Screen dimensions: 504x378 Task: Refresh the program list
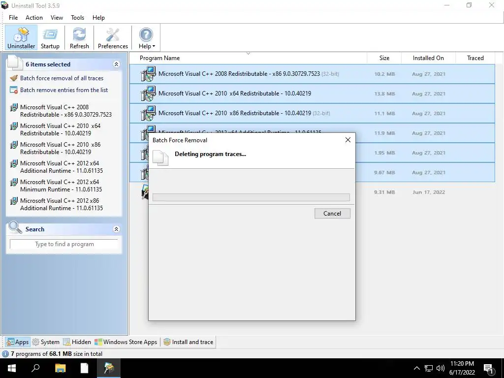[x=79, y=37]
